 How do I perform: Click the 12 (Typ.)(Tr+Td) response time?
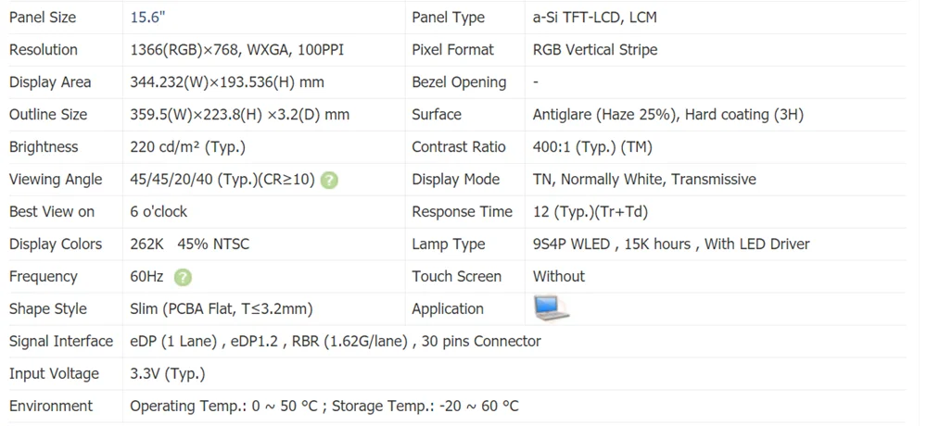pyautogui.click(x=590, y=212)
